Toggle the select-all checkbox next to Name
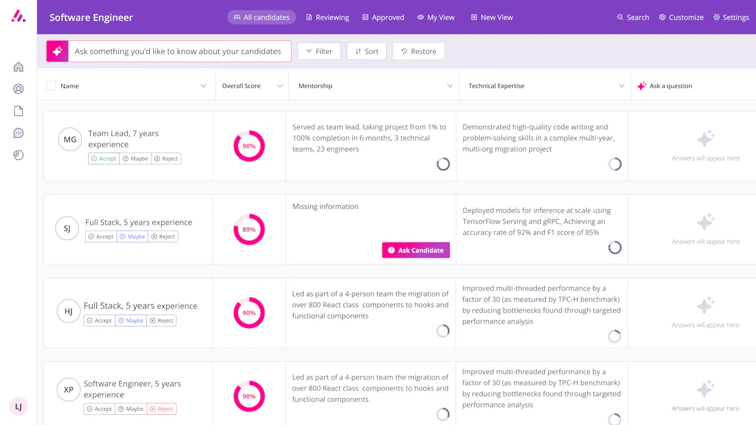 click(51, 86)
